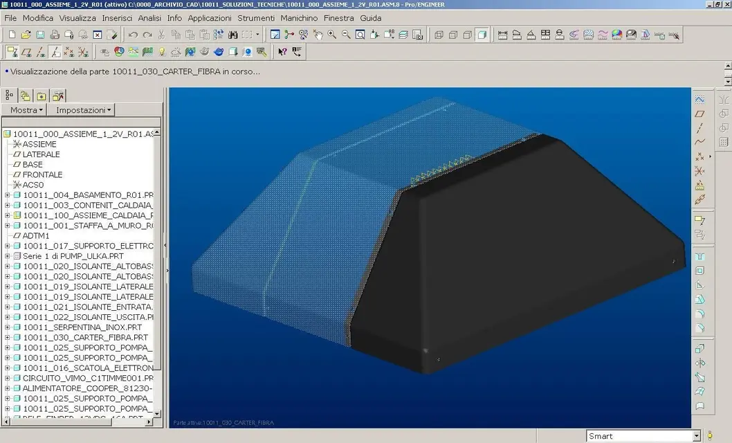Toggle Shading display mode

482,35
